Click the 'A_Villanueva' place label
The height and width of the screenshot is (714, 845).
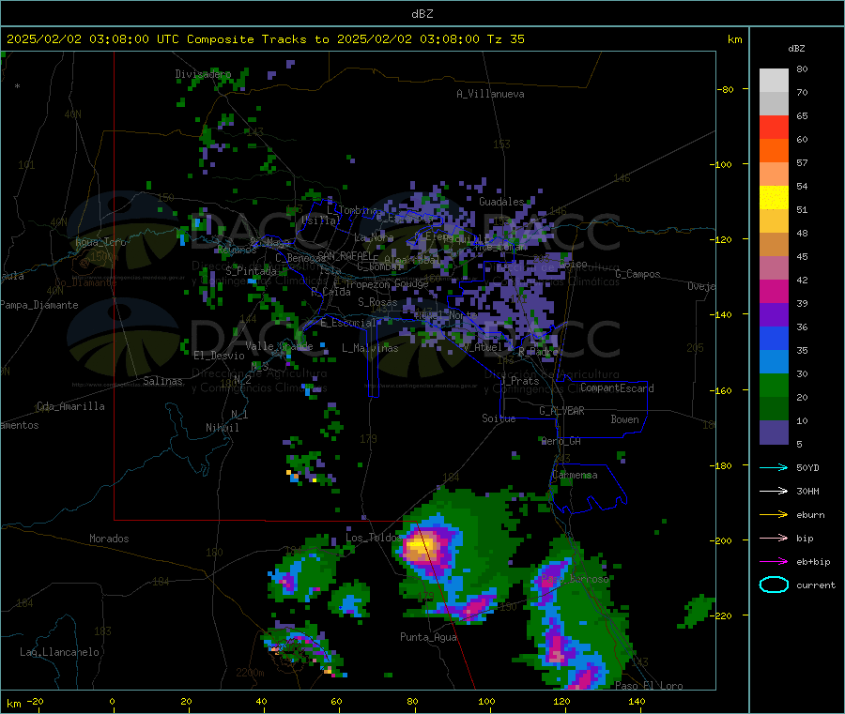click(x=490, y=94)
